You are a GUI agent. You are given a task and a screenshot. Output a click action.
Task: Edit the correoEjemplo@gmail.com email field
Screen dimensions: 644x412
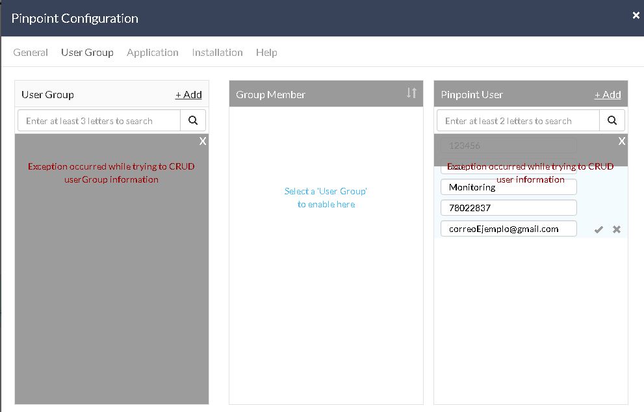(508, 229)
